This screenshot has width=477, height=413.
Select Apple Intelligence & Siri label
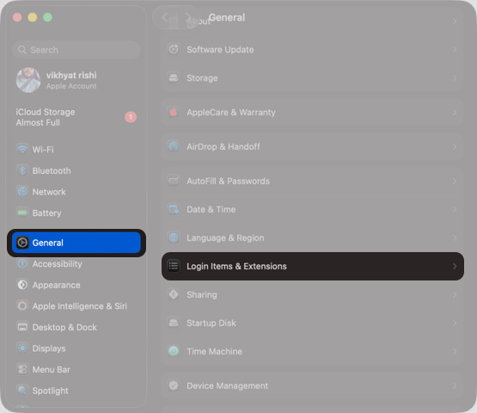pyautogui.click(x=80, y=306)
